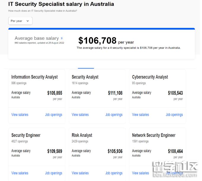Click the Information Security Analyst card title

click(34, 77)
